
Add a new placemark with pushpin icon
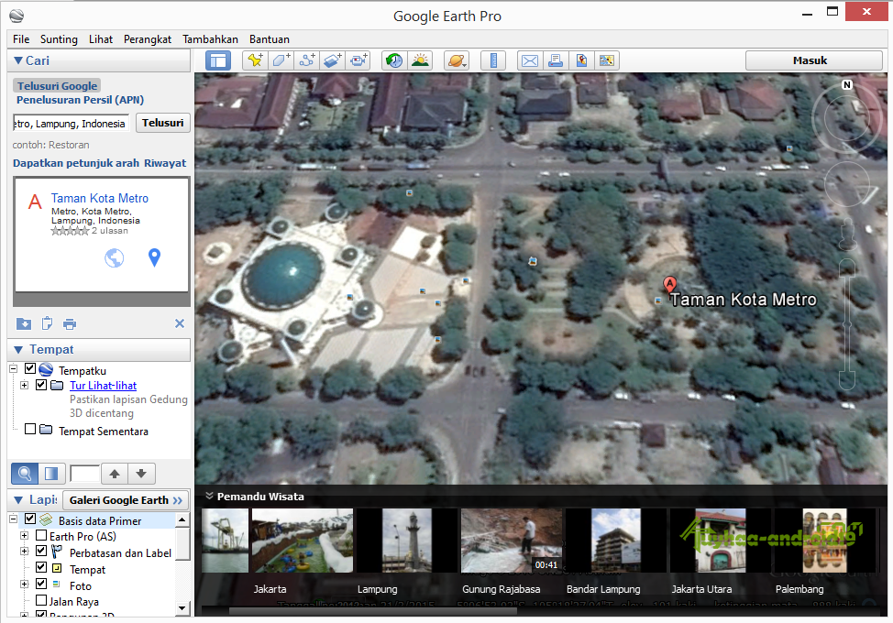(x=256, y=60)
